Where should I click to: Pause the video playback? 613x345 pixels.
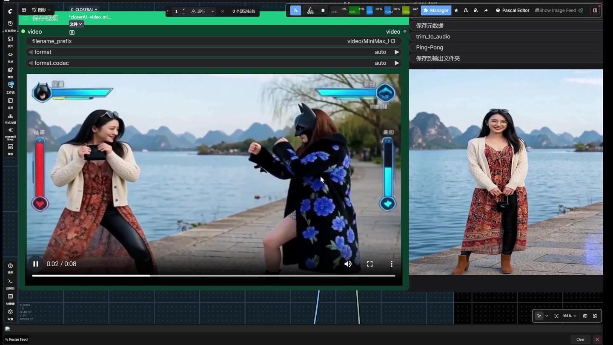coord(36,264)
